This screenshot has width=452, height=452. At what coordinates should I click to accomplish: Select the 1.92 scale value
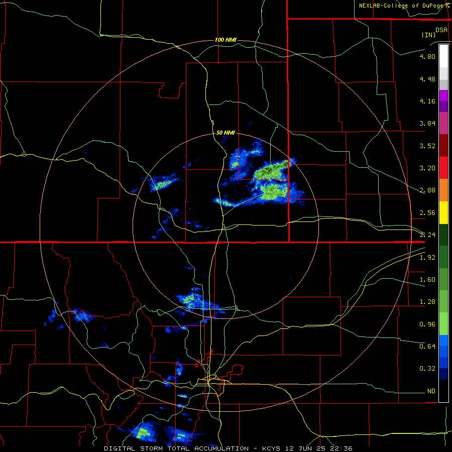427,258
